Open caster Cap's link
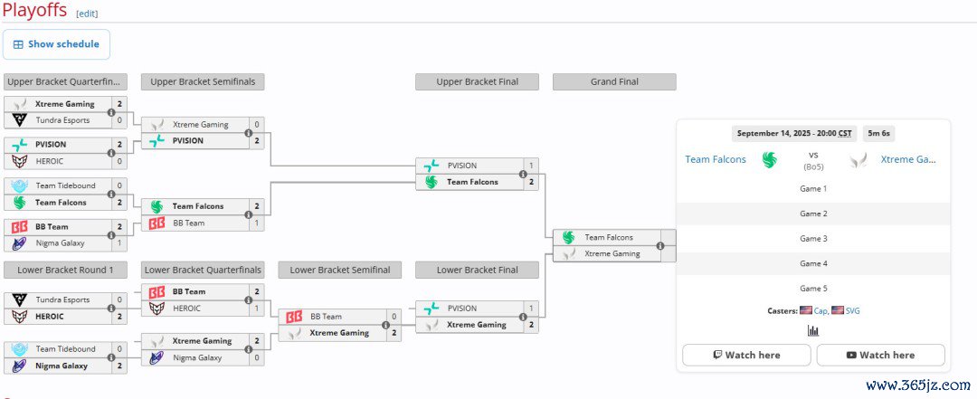Image resolution: width=977 pixels, height=399 pixels. point(820,310)
